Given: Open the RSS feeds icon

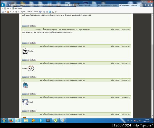Looking at the screenshot, I should [x=8, y=12].
